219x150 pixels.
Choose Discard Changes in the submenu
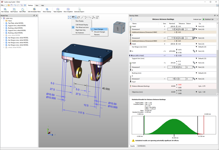(x=99, y=32)
